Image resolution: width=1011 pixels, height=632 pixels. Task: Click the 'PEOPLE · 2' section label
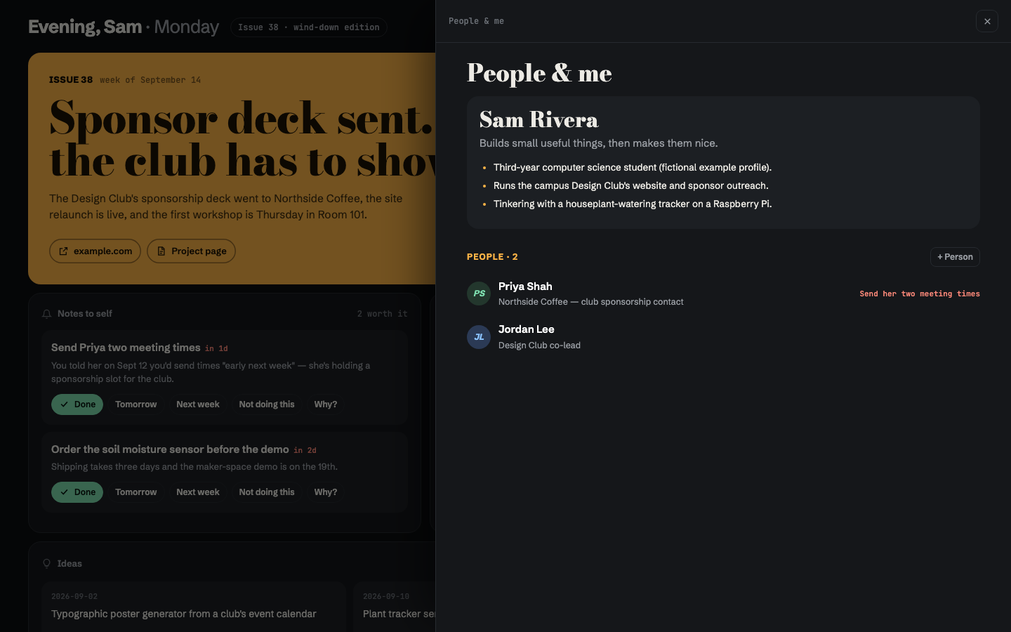pos(492,257)
